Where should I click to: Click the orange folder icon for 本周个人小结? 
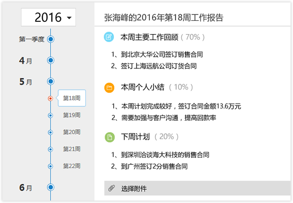click(109, 88)
